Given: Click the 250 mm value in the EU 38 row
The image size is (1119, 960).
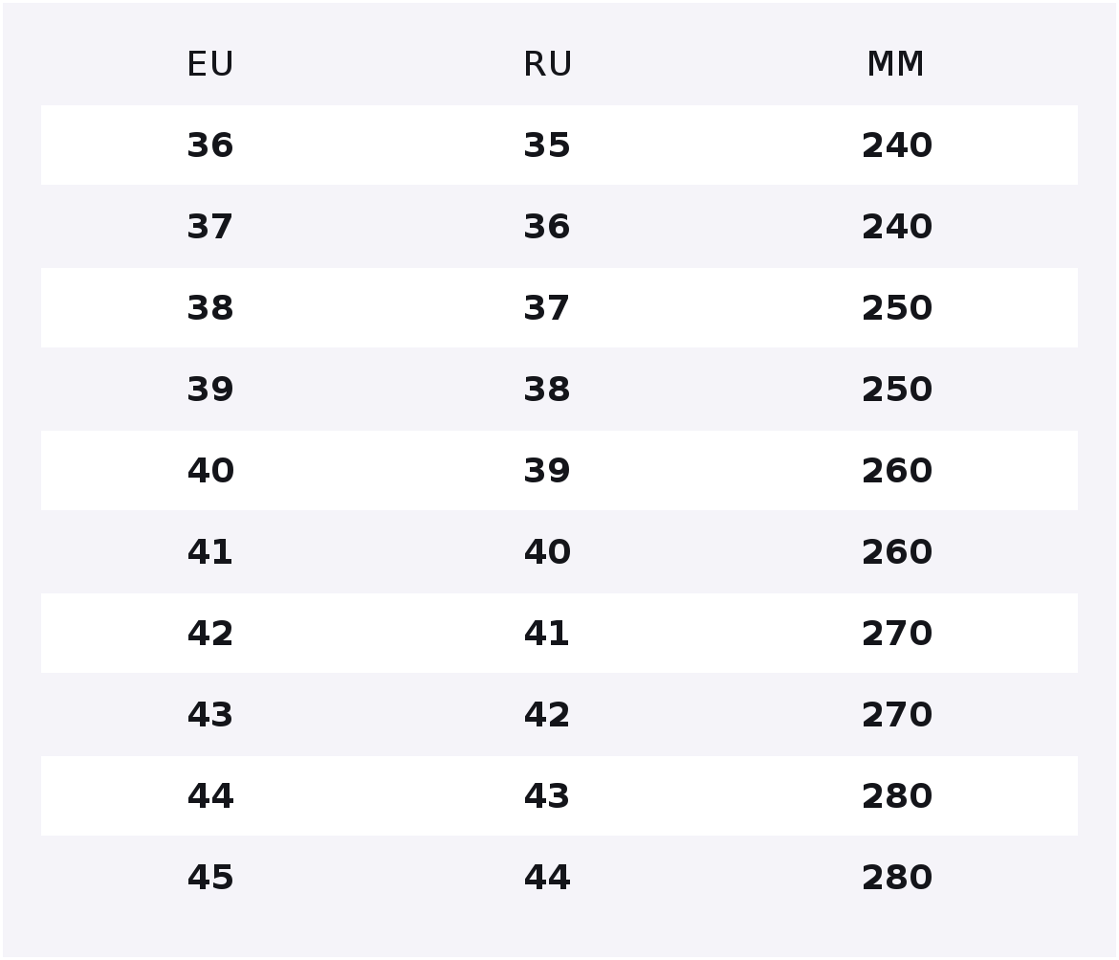Looking at the screenshot, I should pos(897,308).
